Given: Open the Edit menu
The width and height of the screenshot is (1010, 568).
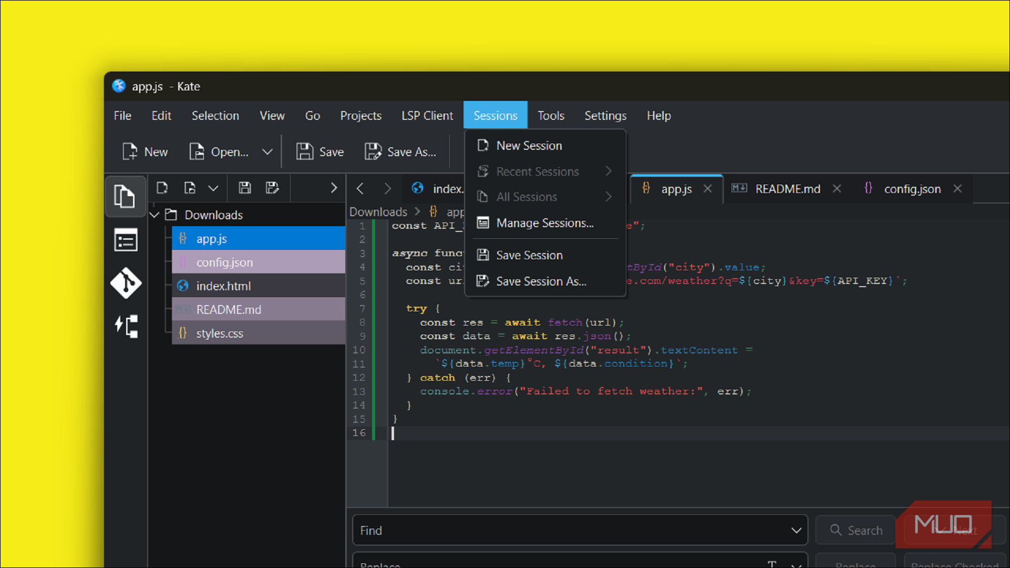Looking at the screenshot, I should [161, 116].
